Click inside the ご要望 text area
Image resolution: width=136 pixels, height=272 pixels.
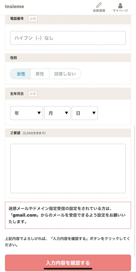[68, 168]
